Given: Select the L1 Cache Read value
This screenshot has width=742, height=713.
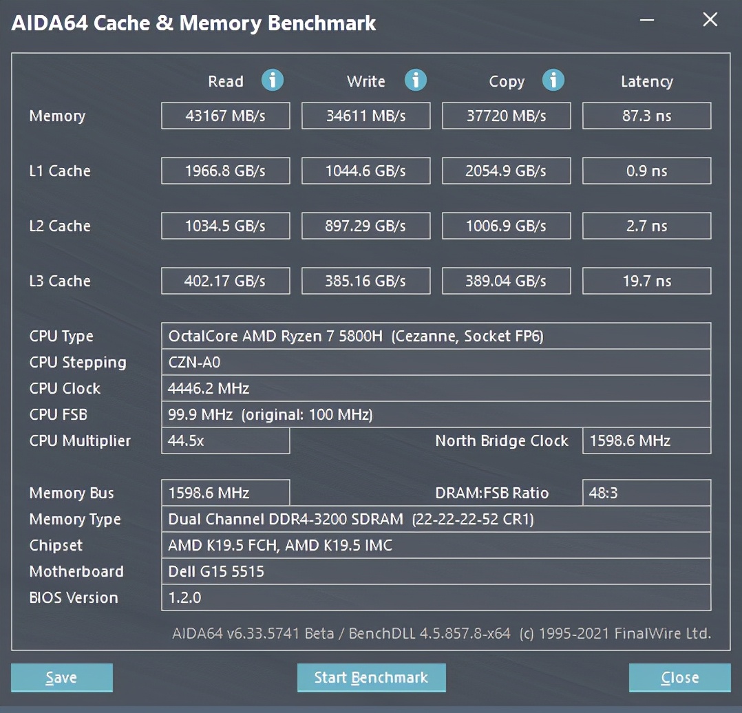Looking at the screenshot, I should click(225, 171).
